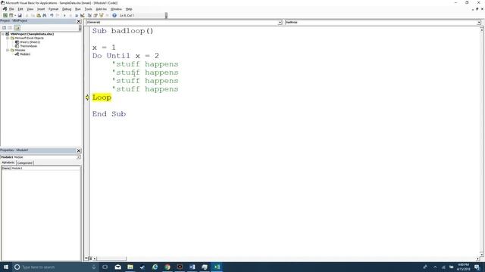Open the Debug menu
Screen dimensions: 485x272
(67, 9)
